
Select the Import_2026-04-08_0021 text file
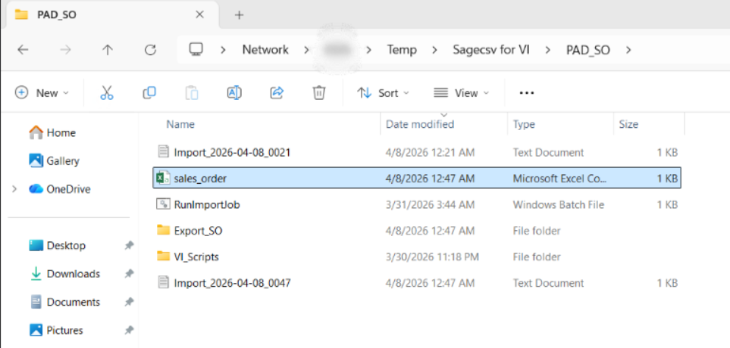[x=417, y=152]
